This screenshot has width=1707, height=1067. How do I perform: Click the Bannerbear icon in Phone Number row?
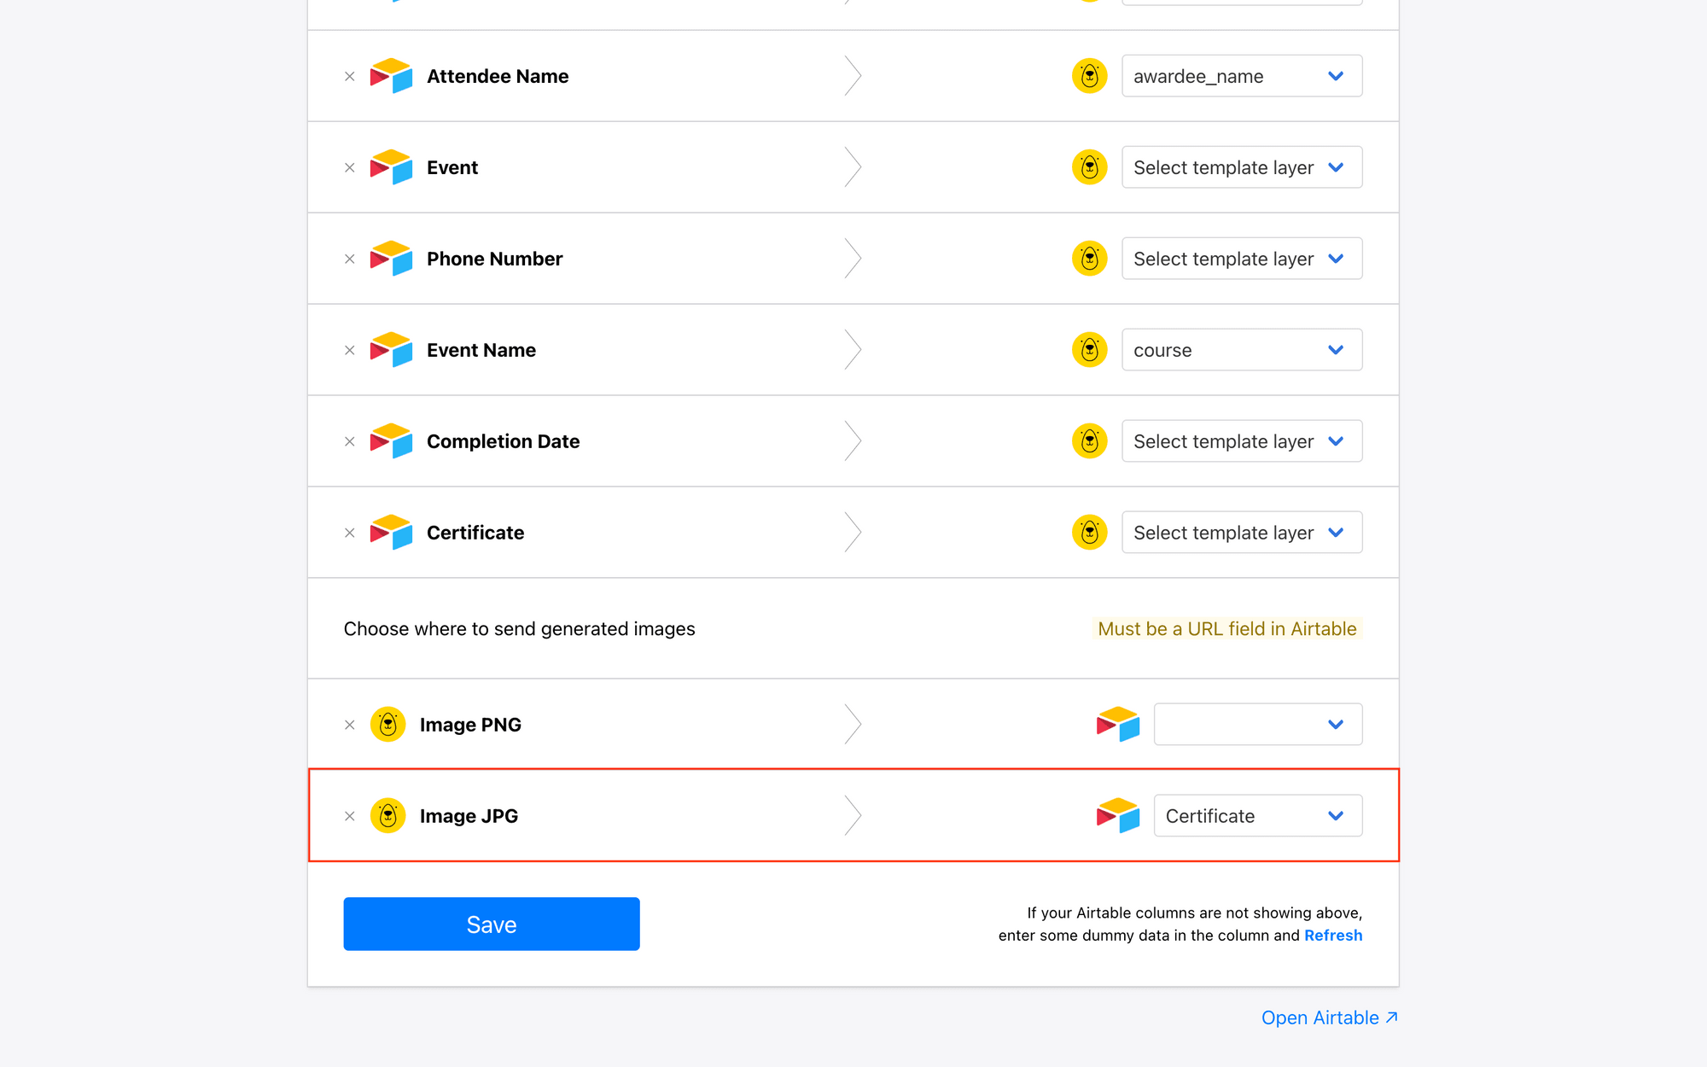tap(1089, 259)
